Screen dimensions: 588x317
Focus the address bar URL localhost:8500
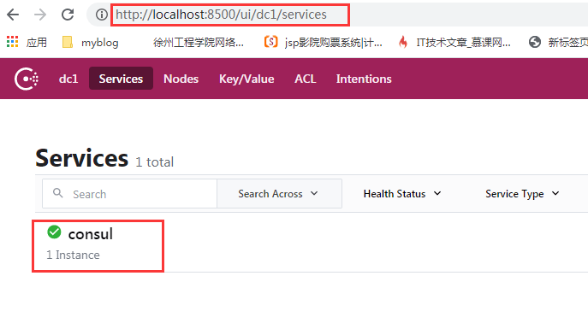pos(222,15)
